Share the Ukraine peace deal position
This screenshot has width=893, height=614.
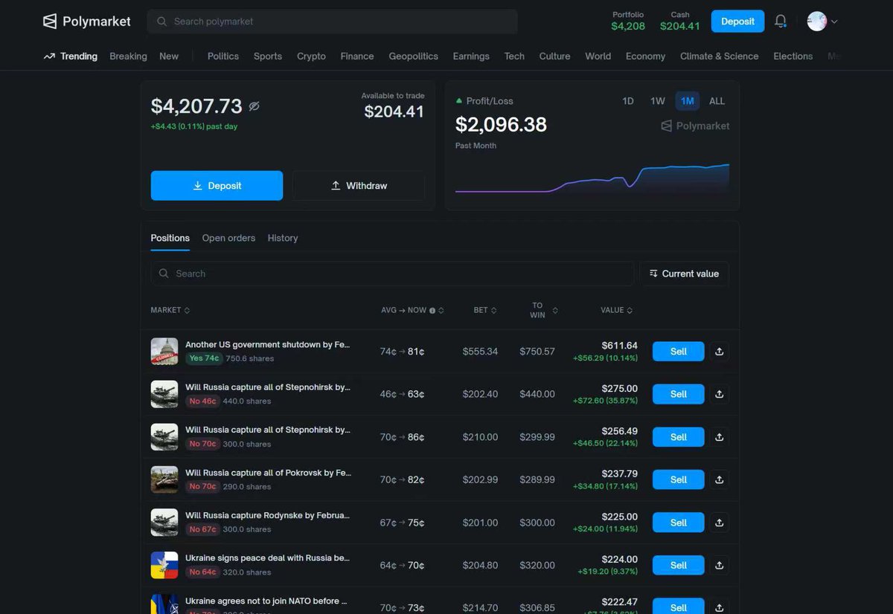point(719,565)
